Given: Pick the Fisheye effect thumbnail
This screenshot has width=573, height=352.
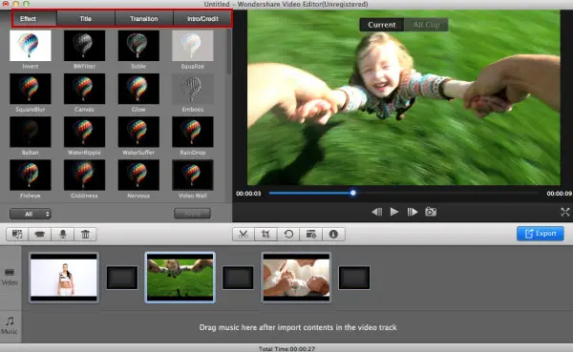Looking at the screenshot, I should point(31,175).
